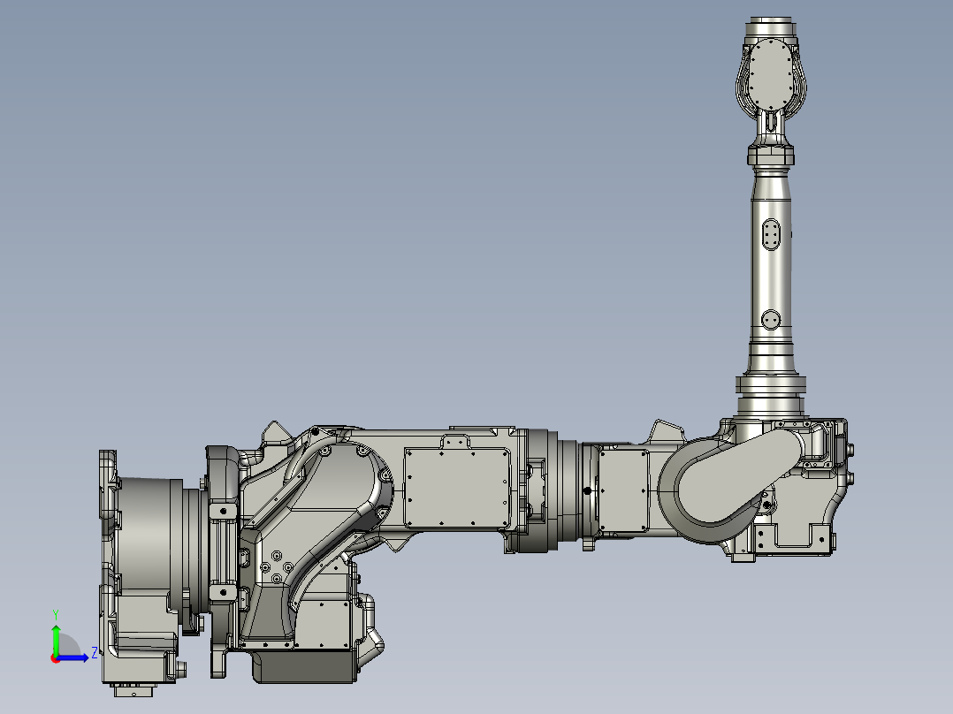This screenshot has height=714, width=953.
Task: Click the gray quarter-arc of the orientation triad
Action: coord(69,643)
